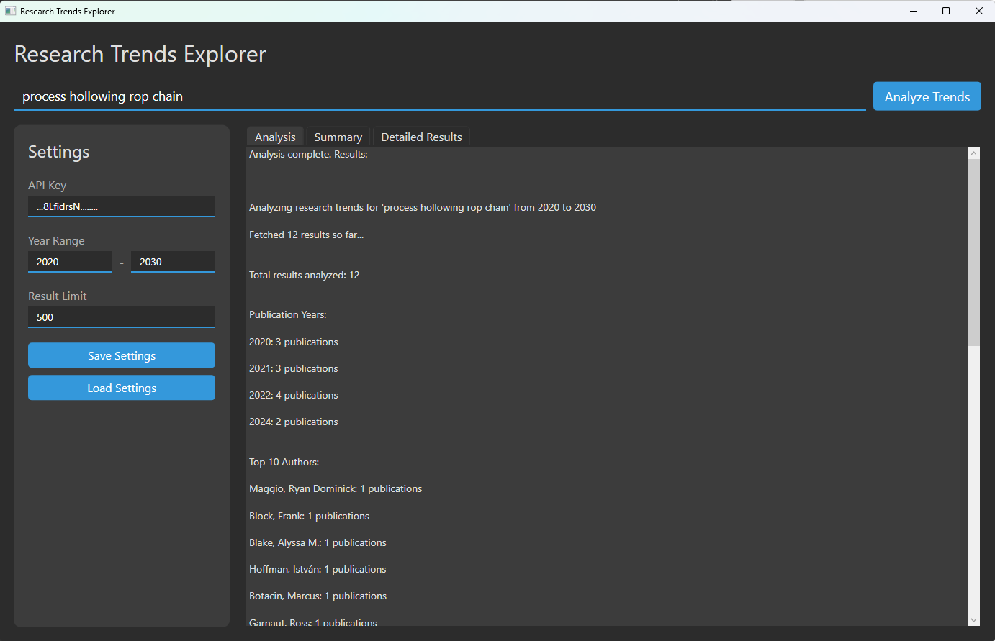Screen dimensions: 995x641
Task: Focus the start year field showing 2020
Action: [x=70, y=262]
